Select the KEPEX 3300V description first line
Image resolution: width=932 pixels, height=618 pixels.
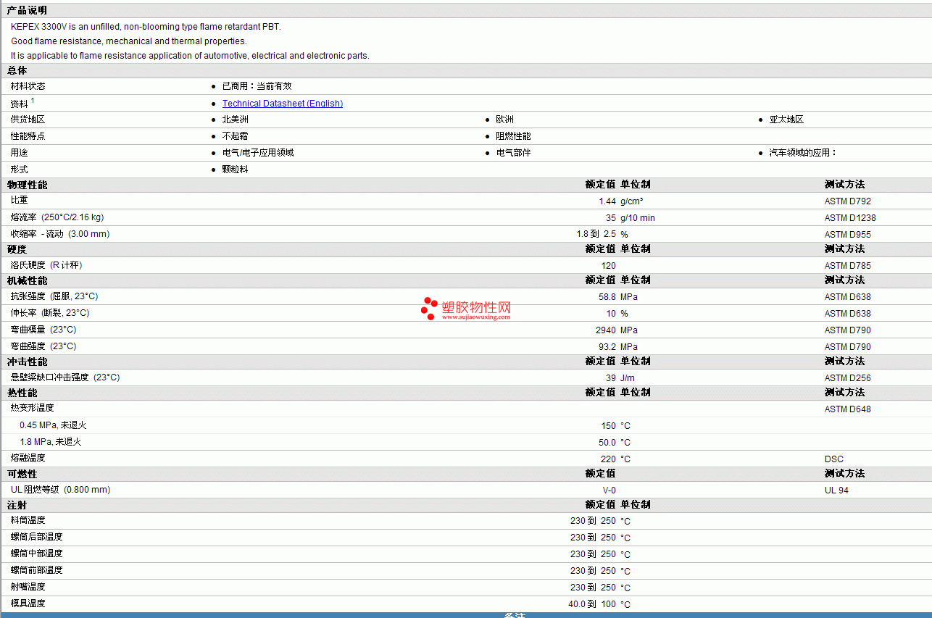146,27
